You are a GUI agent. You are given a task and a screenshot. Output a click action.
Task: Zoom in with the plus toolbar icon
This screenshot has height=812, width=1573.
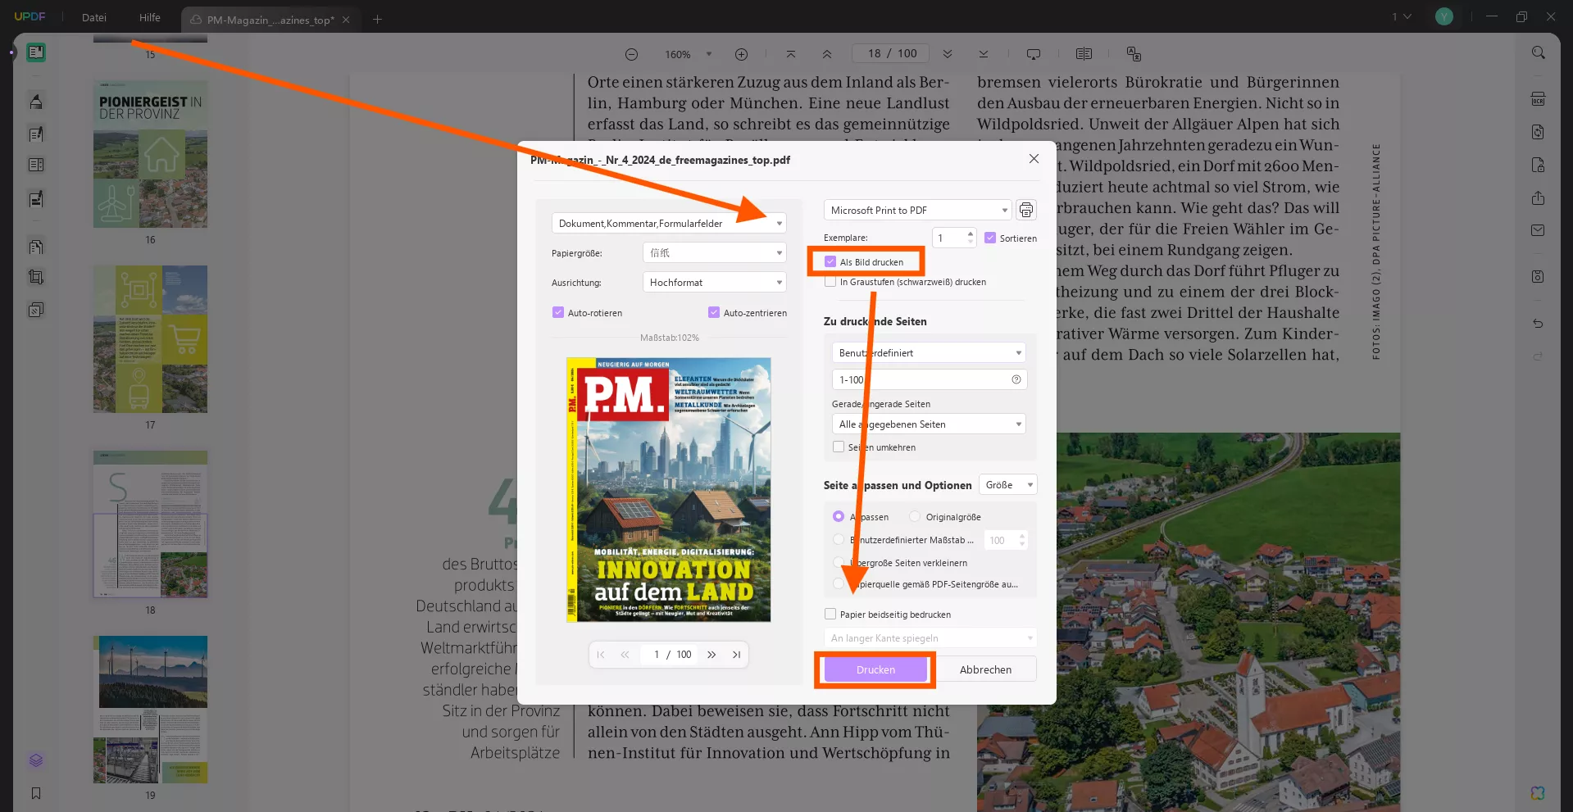pyautogui.click(x=741, y=54)
